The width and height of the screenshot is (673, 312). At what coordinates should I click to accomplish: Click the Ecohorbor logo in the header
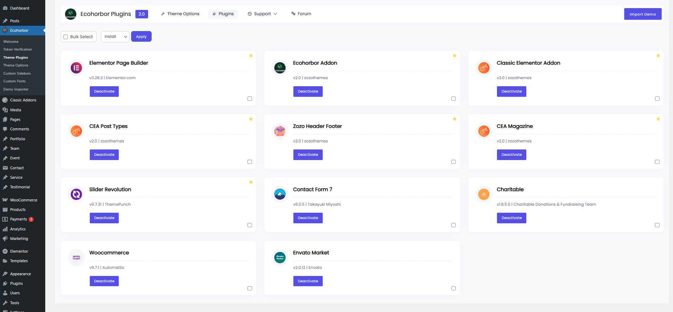click(71, 14)
